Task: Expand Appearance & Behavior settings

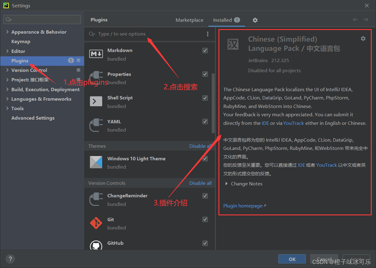Action: pyautogui.click(x=7, y=32)
